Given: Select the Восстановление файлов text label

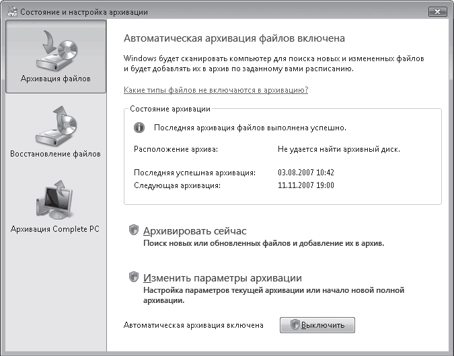Looking at the screenshot, I should coord(55,154).
